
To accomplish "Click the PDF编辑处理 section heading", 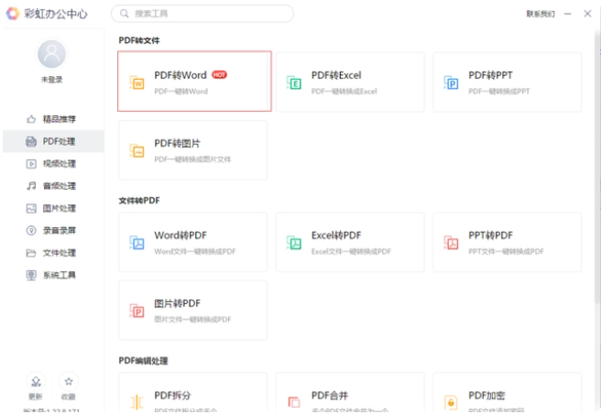I will click(143, 361).
